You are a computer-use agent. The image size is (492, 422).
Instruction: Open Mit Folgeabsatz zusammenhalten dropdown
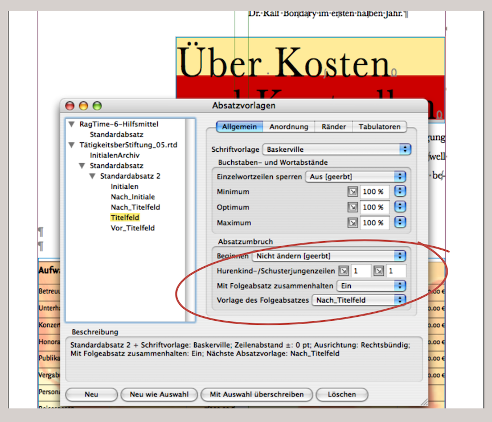tap(371, 286)
